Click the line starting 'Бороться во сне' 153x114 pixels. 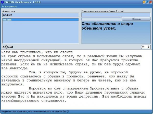click(x=84, y=88)
